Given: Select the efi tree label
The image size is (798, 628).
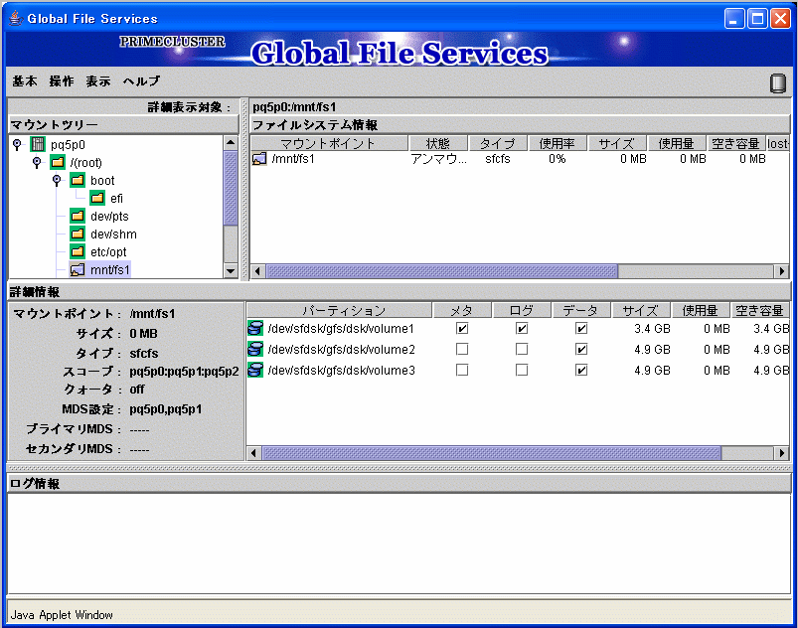Looking at the screenshot, I should click(x=116, y=199).
